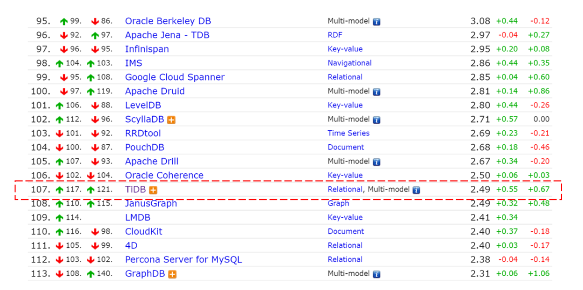Click the Key-value link in the LMDB row
Screen dimensions: 583x290
tap(345, 218)
